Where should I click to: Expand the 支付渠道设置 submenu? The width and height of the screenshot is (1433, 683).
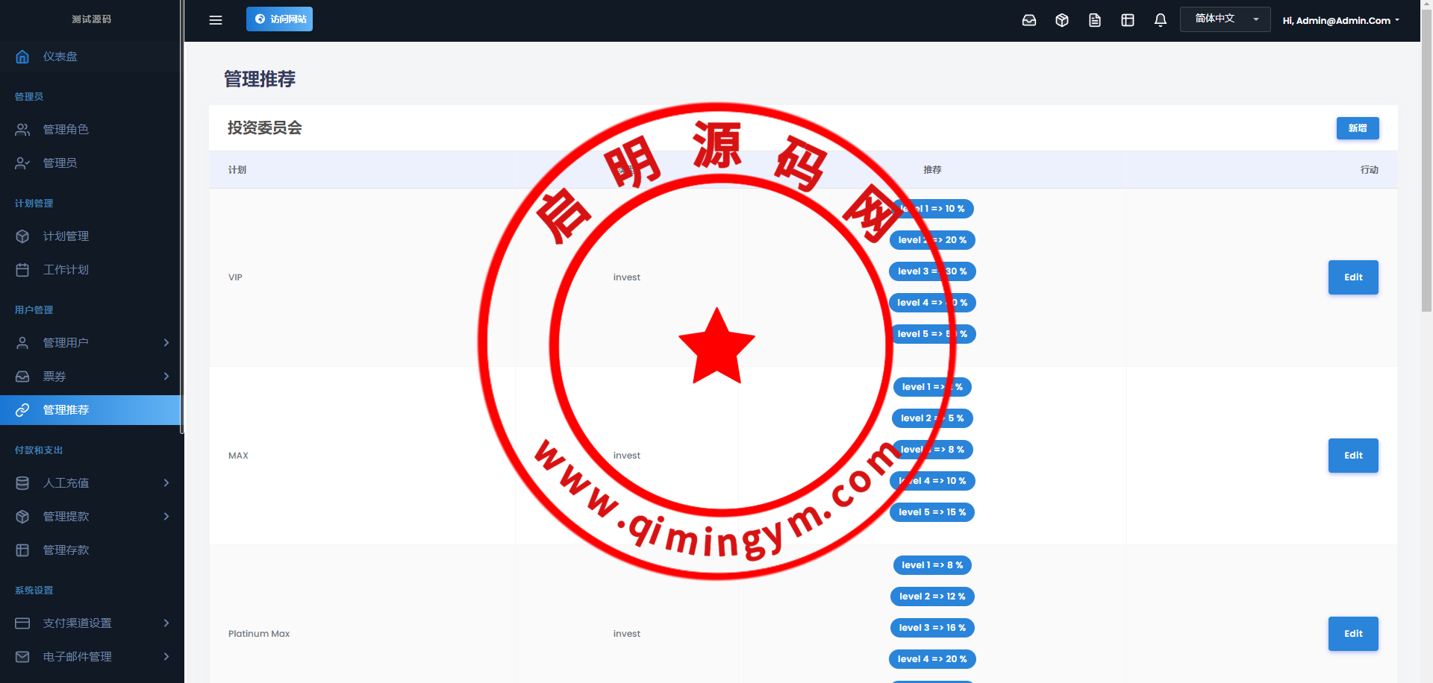(x=166, y=623)
